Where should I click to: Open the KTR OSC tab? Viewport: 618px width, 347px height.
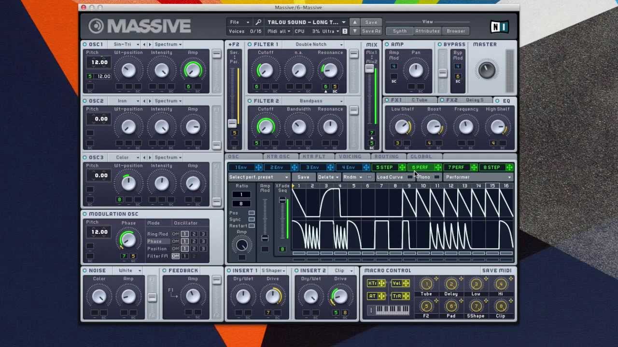tap(278, 157)
